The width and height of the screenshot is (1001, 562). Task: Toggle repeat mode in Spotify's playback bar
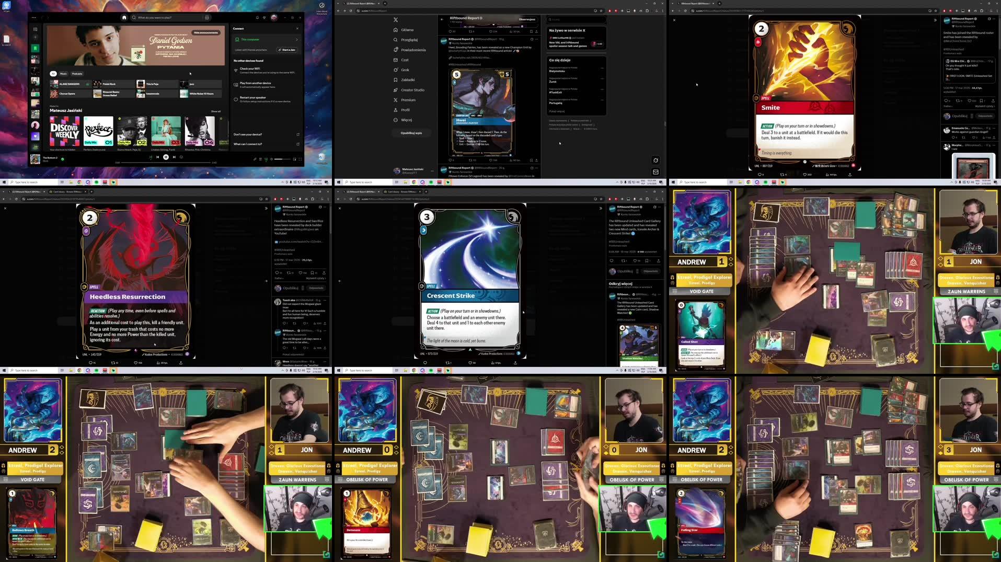pos(181,157)
